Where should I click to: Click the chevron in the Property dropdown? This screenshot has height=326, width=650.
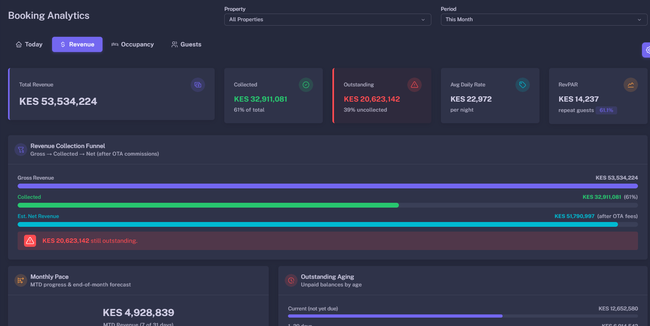coord(423,20)
